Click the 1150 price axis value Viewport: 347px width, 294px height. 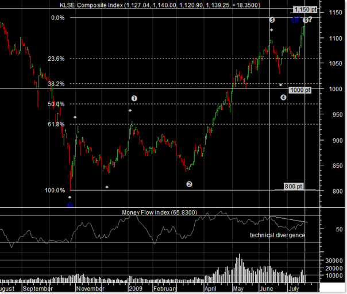point(336,13)
